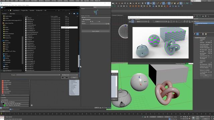Click the lock icon in Redshift Render View toolbar
The height and width of the screenshot is (120, 214).
click(x=169, y=22)
